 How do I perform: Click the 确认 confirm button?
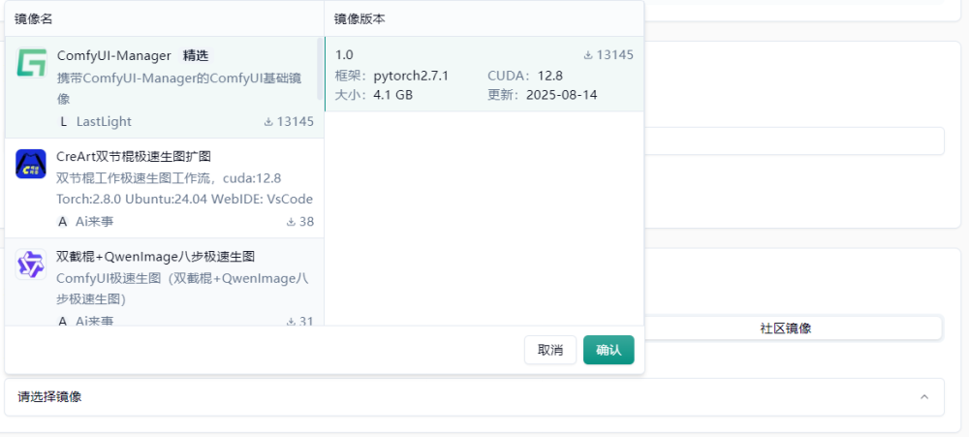coord(609,350)
